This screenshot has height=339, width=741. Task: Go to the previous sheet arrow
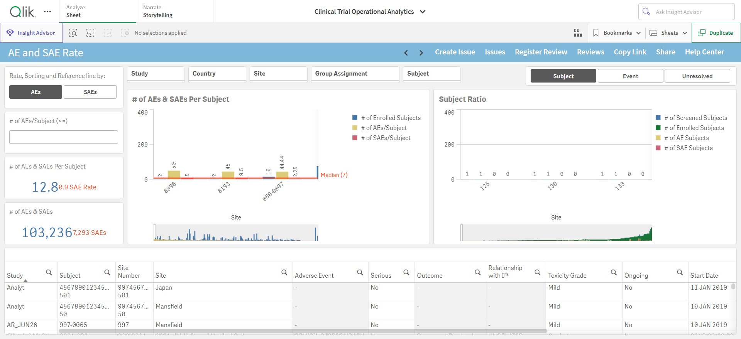click(406, 52)
